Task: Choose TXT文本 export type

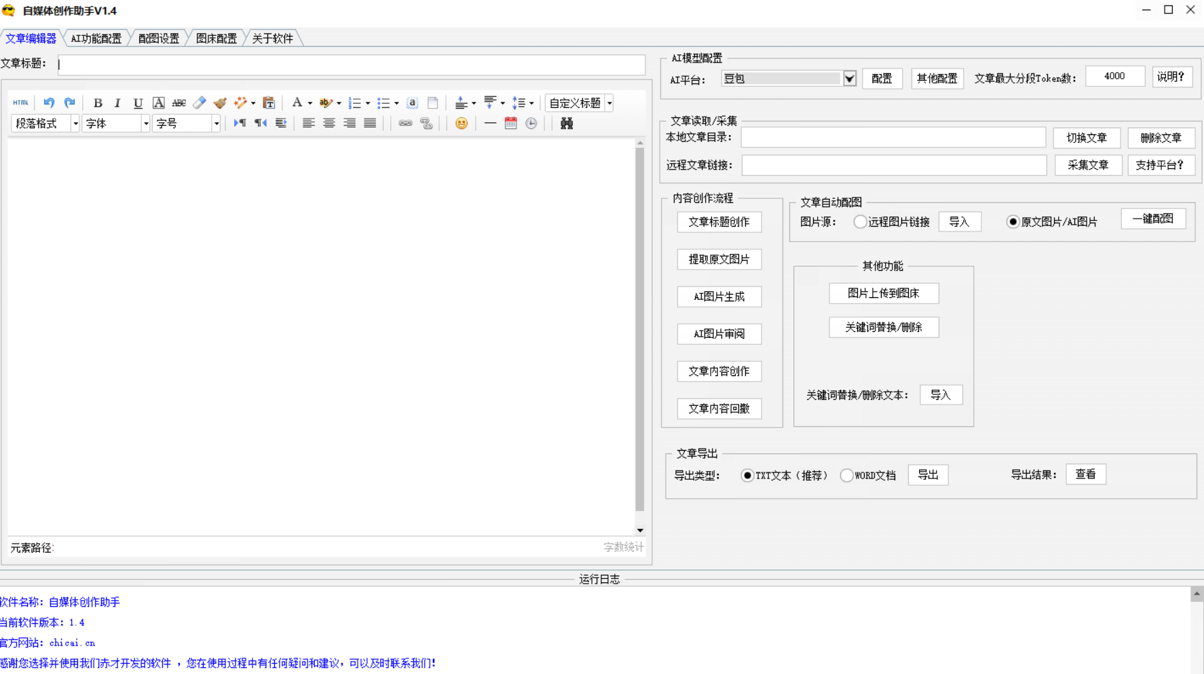Action: tap(747, 475)
